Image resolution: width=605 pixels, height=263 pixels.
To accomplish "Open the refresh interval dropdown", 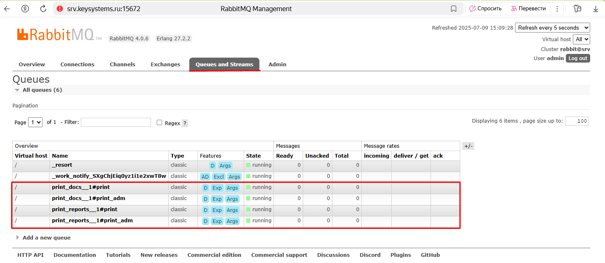I will [553, 28].
